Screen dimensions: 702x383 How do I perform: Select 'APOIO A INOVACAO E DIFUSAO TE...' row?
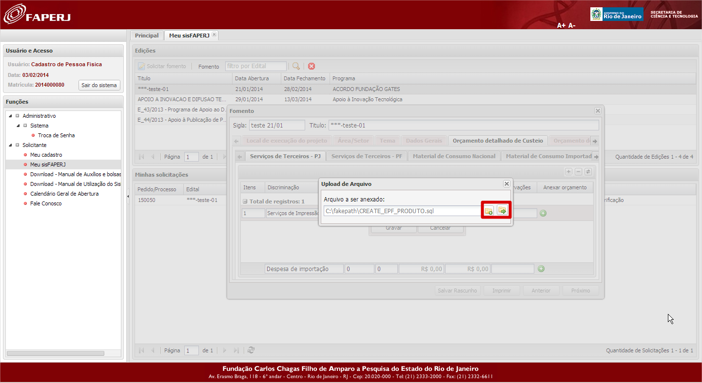[415, 99]
